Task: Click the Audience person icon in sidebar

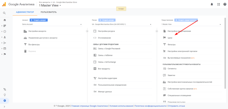Action: point(5,37)
